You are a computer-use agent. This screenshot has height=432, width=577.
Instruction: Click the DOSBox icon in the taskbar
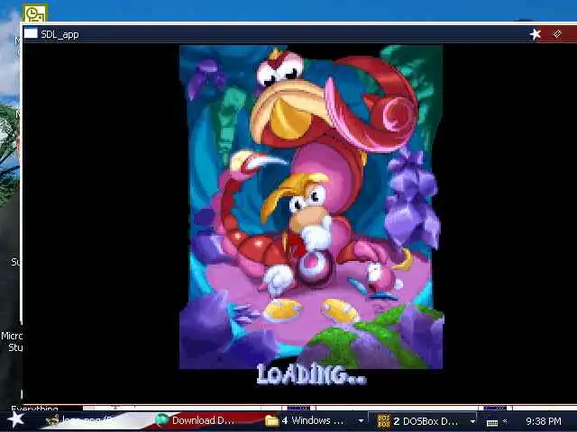coord(383,421)
